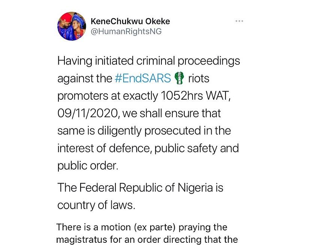Click the line "interest of defence, public safety and"
Image resolution: width=321 pixels, height=245 pixels.
[148, 148]
